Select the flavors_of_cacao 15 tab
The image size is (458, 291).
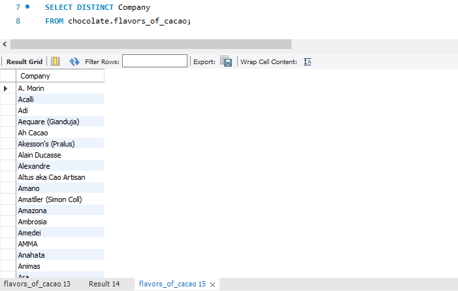pyautogui.click(x=172, y=284)
